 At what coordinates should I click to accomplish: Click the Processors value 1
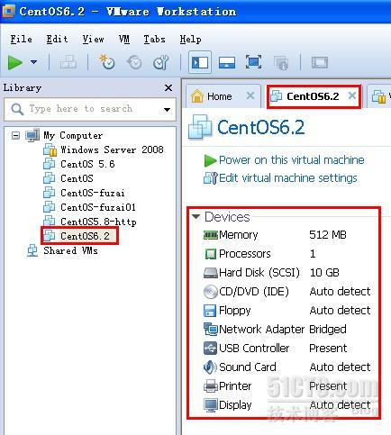pyautogui.click(x=313, y=254)
